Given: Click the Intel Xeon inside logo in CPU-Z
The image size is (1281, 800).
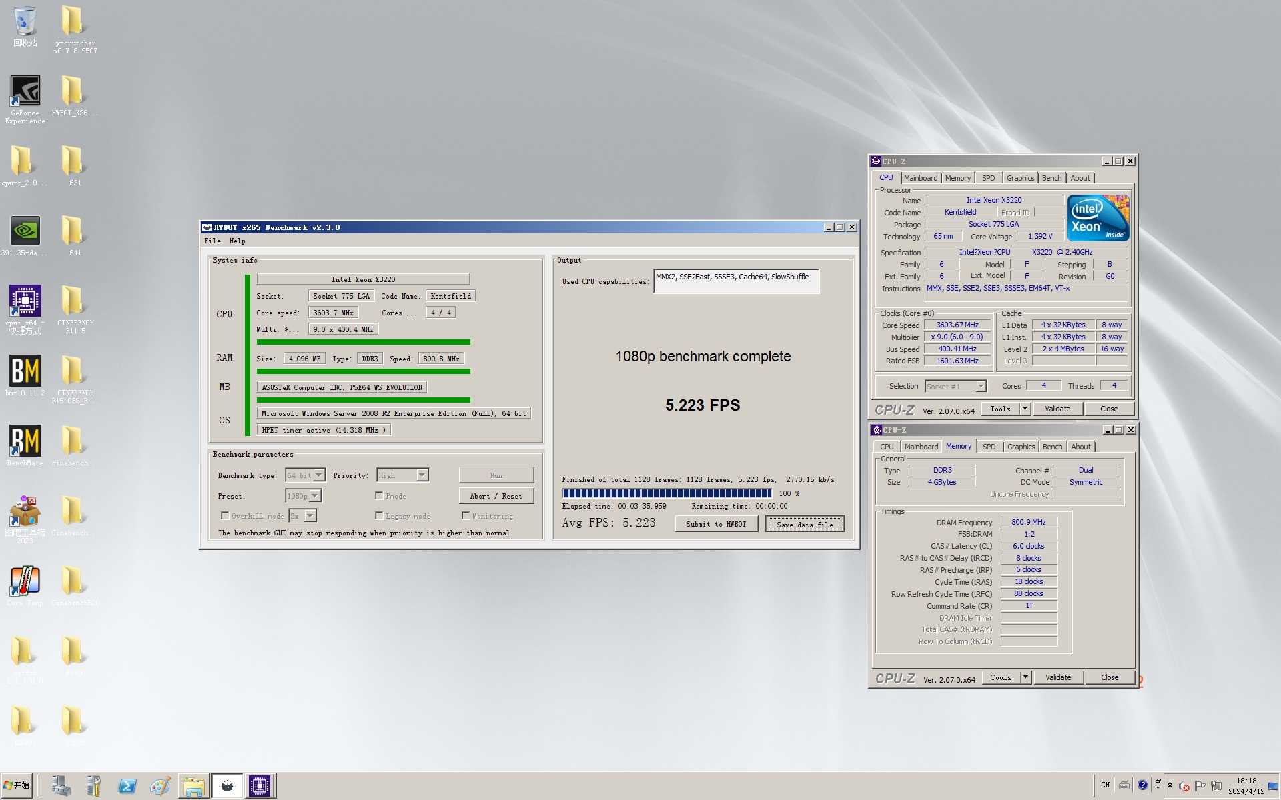Looking at the screenshot, I should [x=1098, y=217].
